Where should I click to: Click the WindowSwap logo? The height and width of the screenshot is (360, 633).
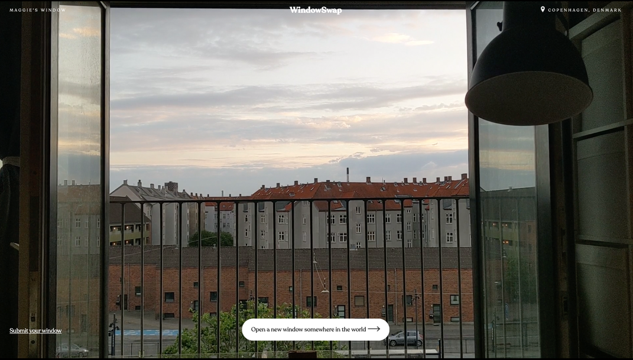point(316,10)
